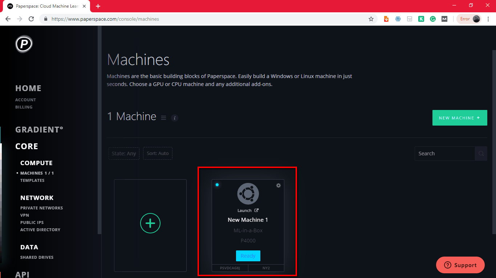Reload the page
The width and height of the screenshot is (496, 278).
31,19
